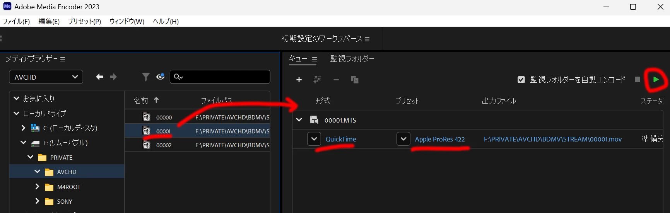Collapse the PRIVATE folder node
The height and width of the screenshot is (213, 670).
[30, 157]
